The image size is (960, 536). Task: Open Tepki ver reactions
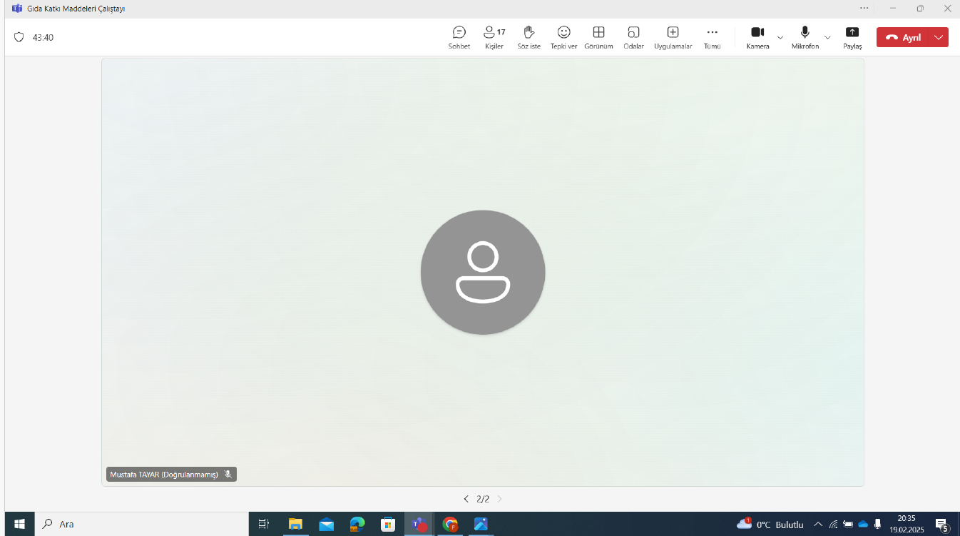(x=563, y=37)
